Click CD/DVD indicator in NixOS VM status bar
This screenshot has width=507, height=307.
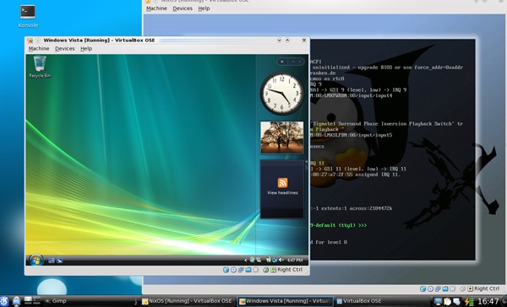(x=430, y=289)
